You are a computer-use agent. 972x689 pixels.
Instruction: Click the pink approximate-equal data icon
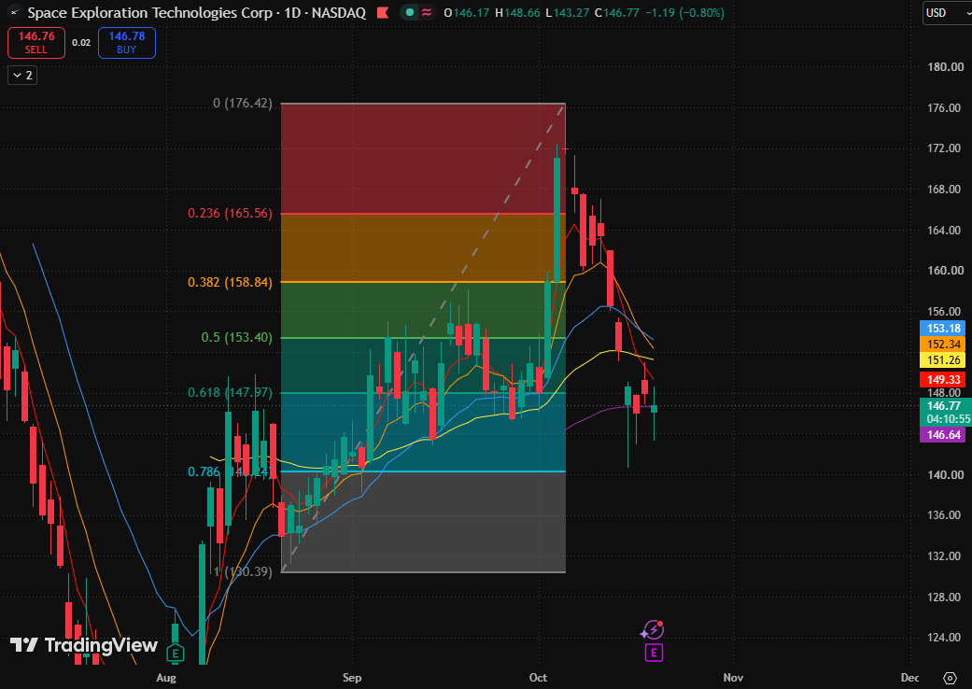[427, 12]
